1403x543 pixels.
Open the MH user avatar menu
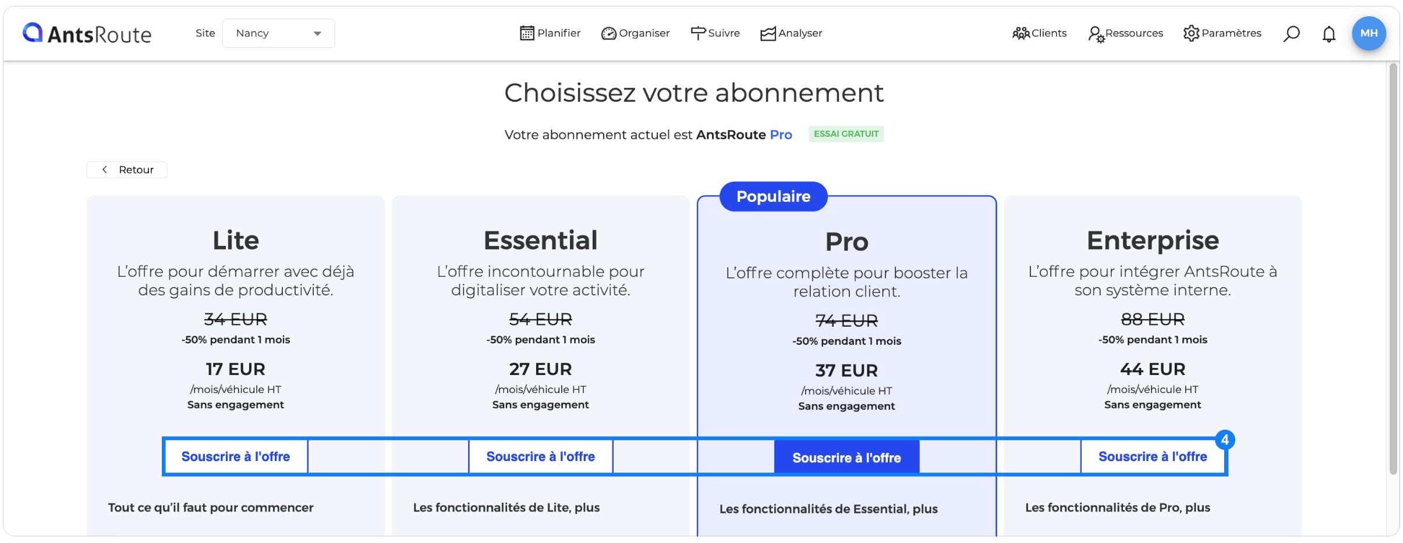tap(1369, 33)
